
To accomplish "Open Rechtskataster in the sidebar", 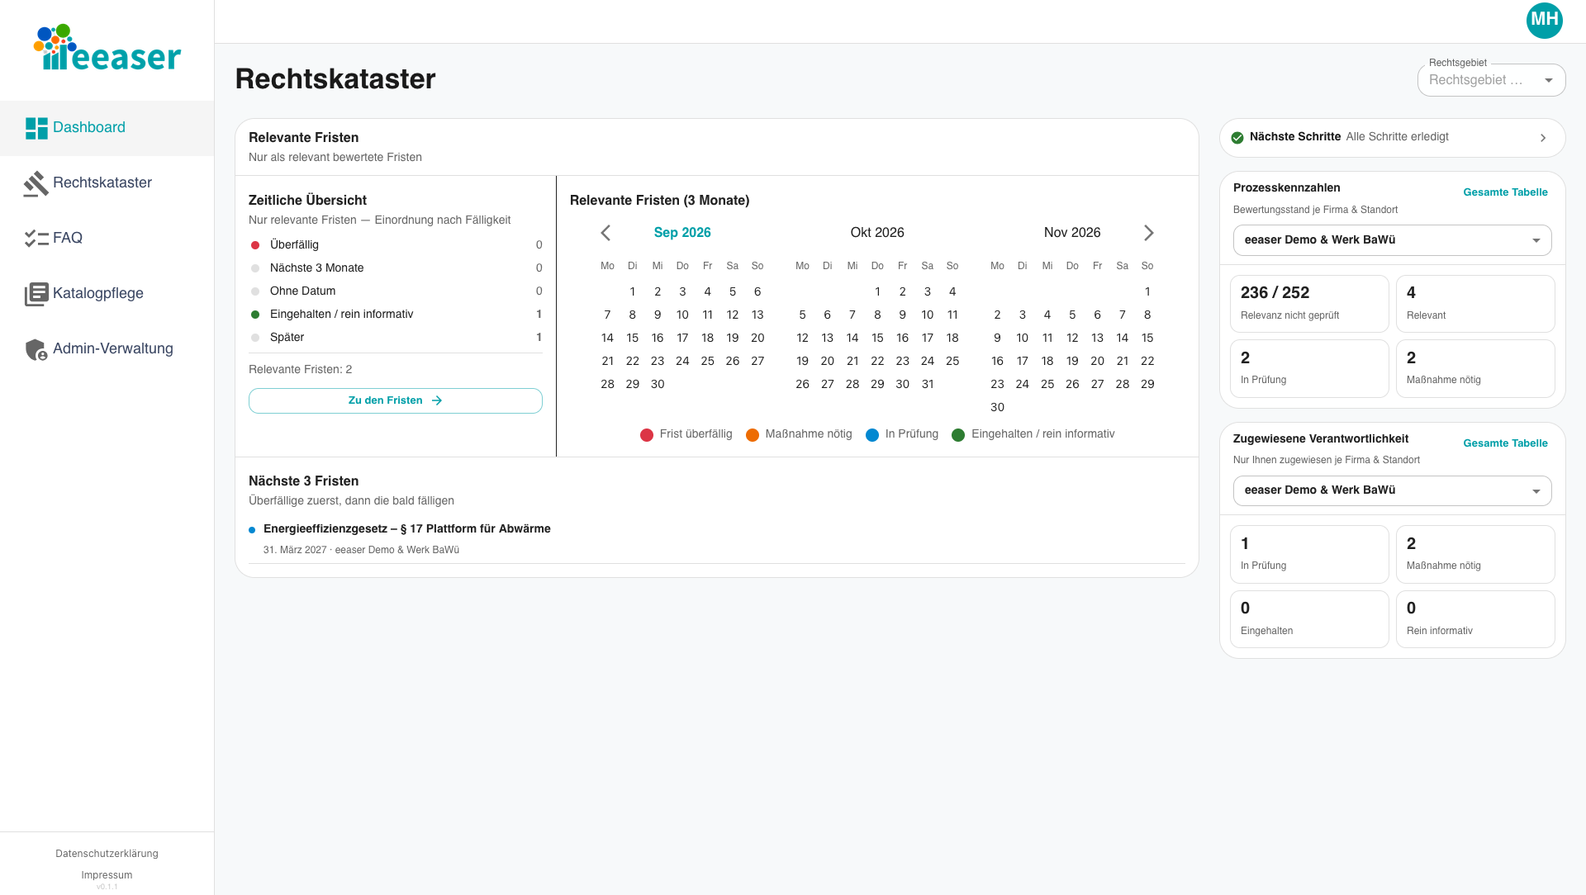I will click(x=107, y=183).
